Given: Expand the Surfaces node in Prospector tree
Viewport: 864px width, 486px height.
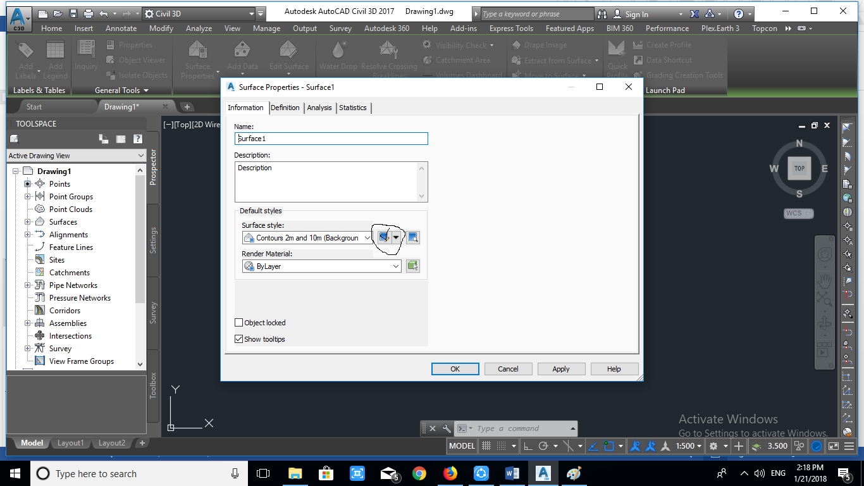Looking at the screenshot, I should [x=28, y=222].
